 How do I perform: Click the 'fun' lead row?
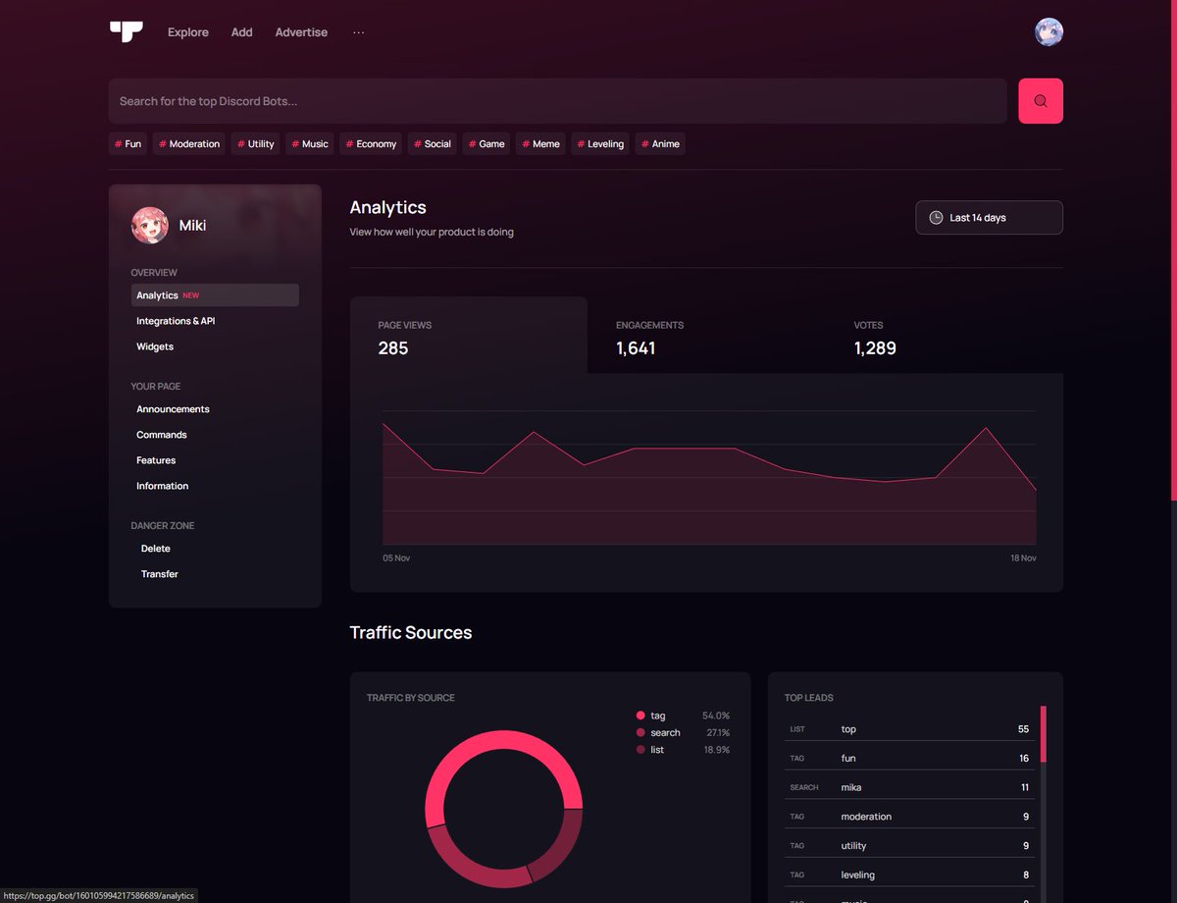click(x=909, y=758)
